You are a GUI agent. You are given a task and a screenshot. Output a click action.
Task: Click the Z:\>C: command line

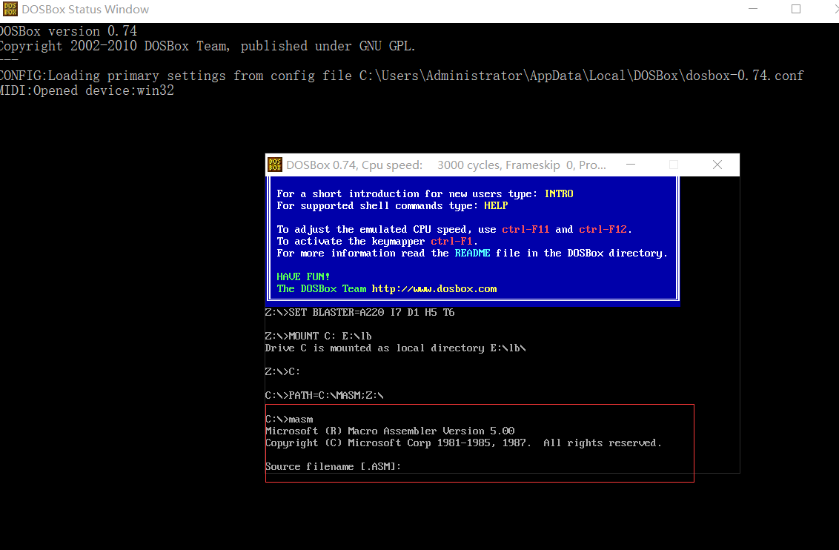tap(282, 372)
